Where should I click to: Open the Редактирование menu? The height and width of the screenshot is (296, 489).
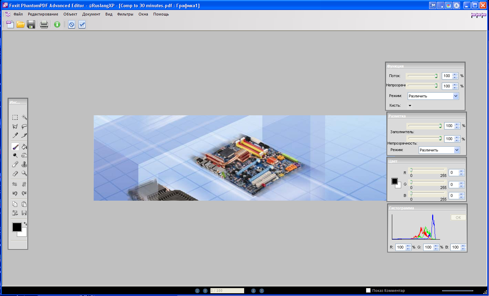(x=43, y=14)
